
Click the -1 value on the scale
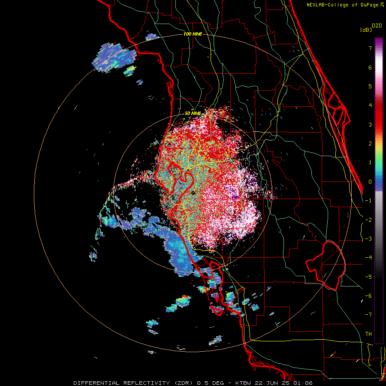pos(368,201)
